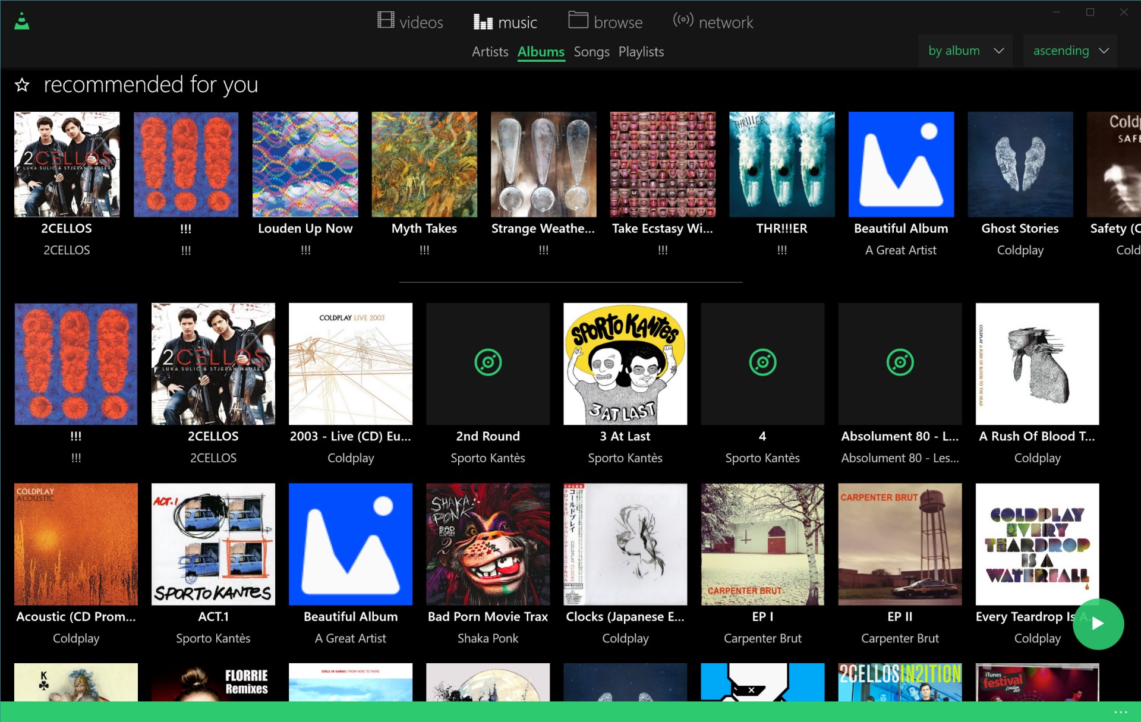Viewport: 1141px width, 722px height.
Task: Click the green disc placeholder on album 4
Action: 762,363
